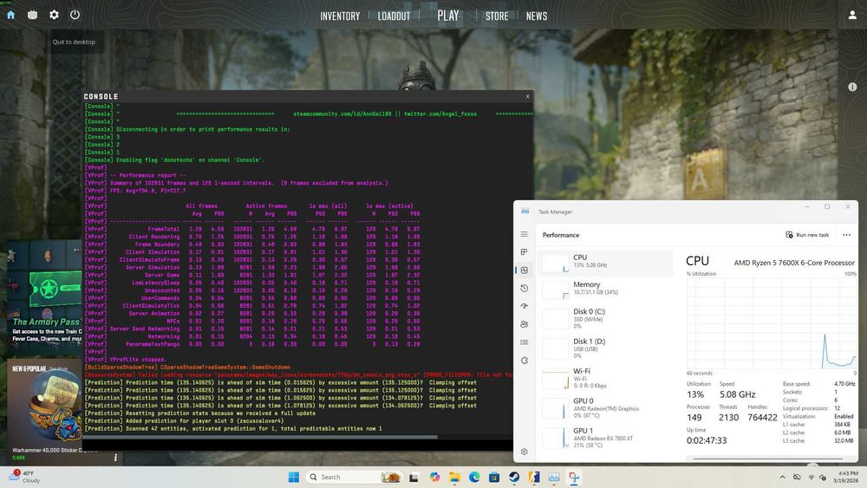Open the Windows Start menu
Screen dimensions: 867x488
[294, 477]
